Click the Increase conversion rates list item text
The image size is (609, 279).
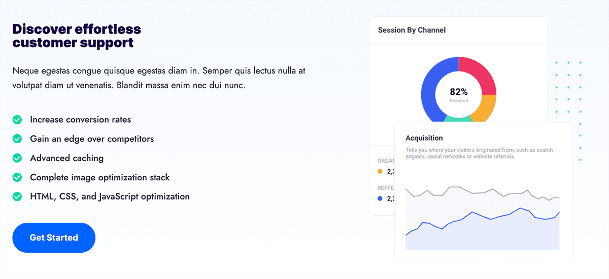coord(80,119)
